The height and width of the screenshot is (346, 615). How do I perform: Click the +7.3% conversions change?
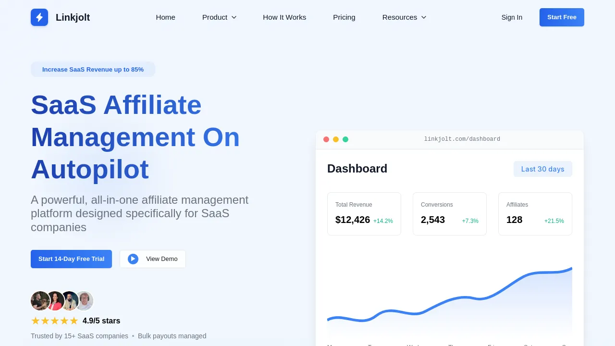pos(470,221)
